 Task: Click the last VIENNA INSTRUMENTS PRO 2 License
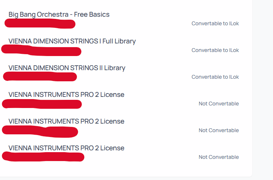[x=66, y=148]
